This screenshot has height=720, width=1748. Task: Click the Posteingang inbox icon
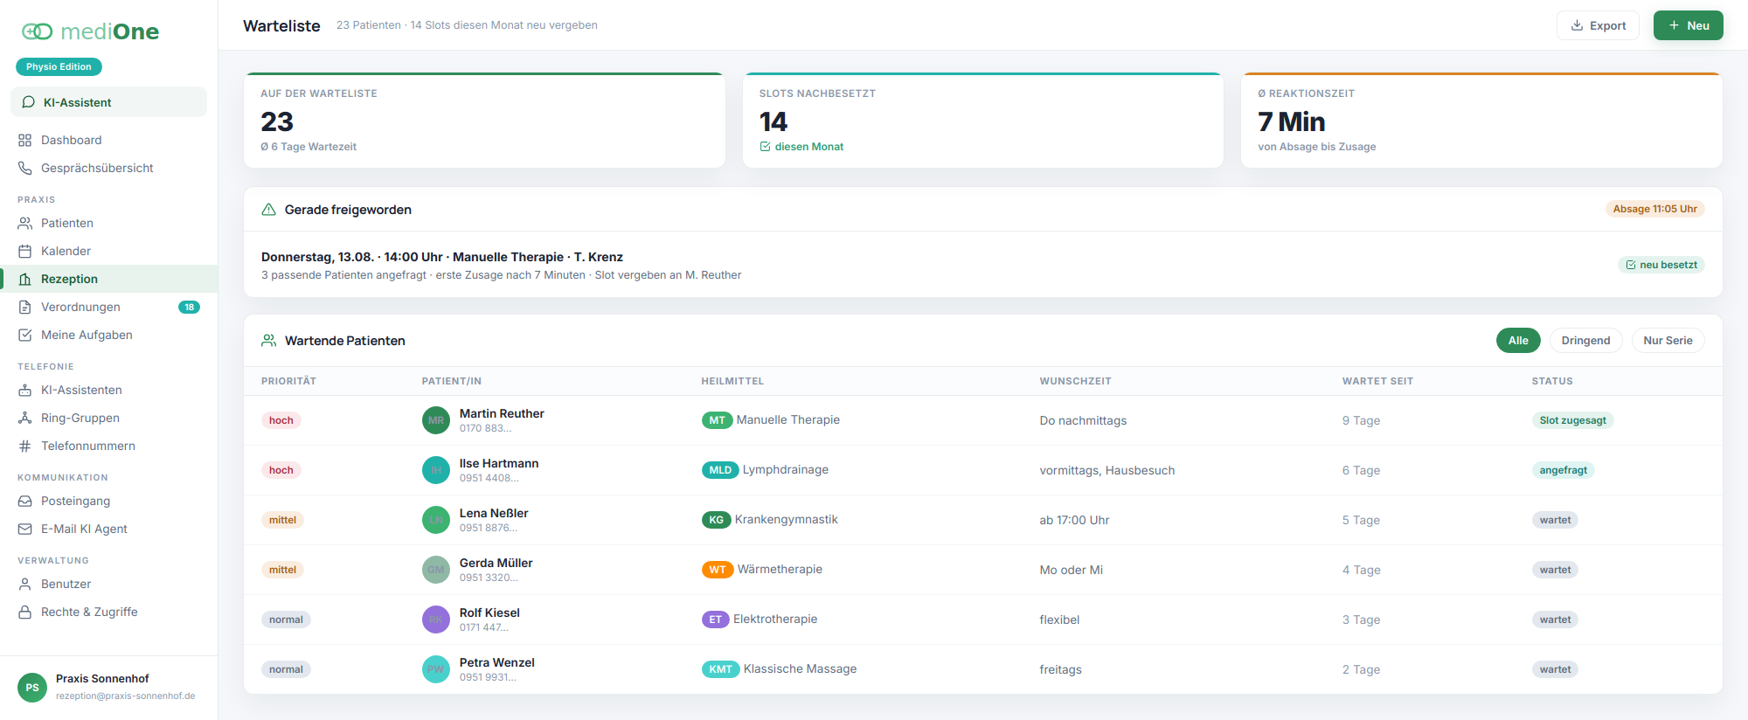click(25, 501)
